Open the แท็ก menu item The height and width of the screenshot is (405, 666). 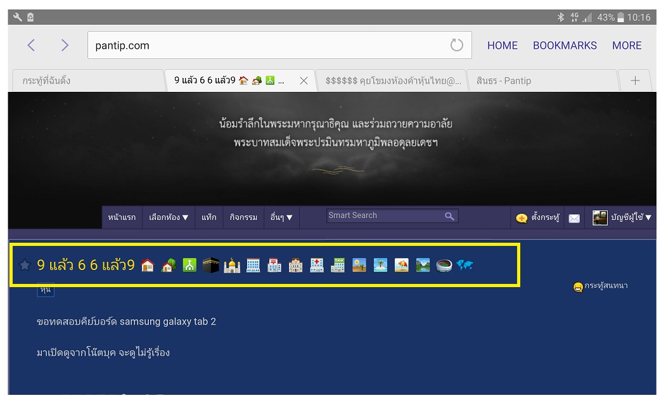pos(209,217)
